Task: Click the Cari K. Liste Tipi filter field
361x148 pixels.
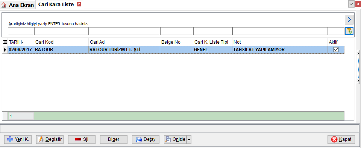Action: coord(213,31)
